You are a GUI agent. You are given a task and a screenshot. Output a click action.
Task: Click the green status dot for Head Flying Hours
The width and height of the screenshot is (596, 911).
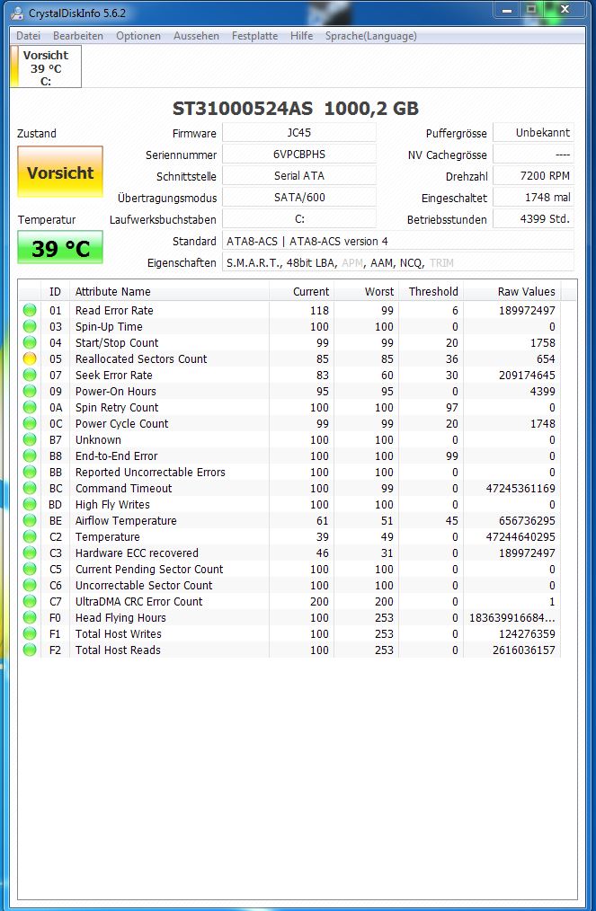30,618
